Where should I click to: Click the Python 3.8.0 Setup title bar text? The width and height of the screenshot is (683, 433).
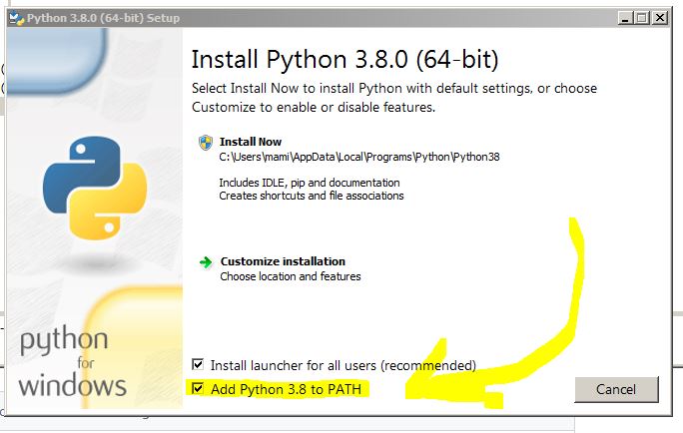(x=103, y=18)
